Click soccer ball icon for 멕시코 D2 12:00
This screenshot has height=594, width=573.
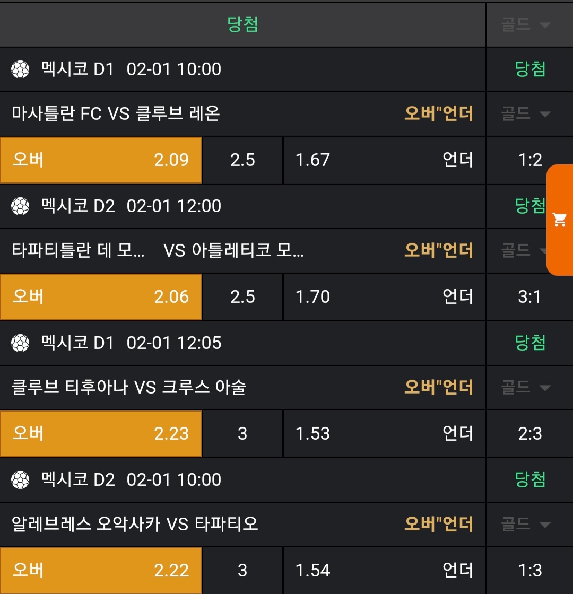(20, 206)
